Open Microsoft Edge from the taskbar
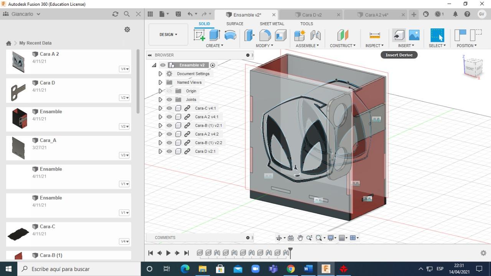This screenshot has height=276, width=491. 185,269
